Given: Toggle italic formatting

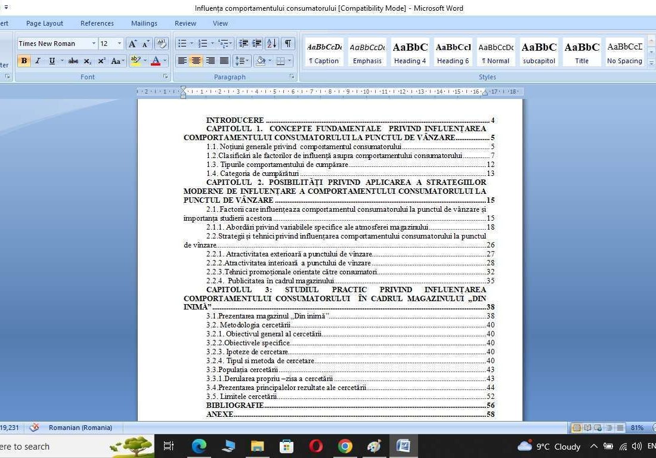Looking at the screenshot, I should coord(38,61).
